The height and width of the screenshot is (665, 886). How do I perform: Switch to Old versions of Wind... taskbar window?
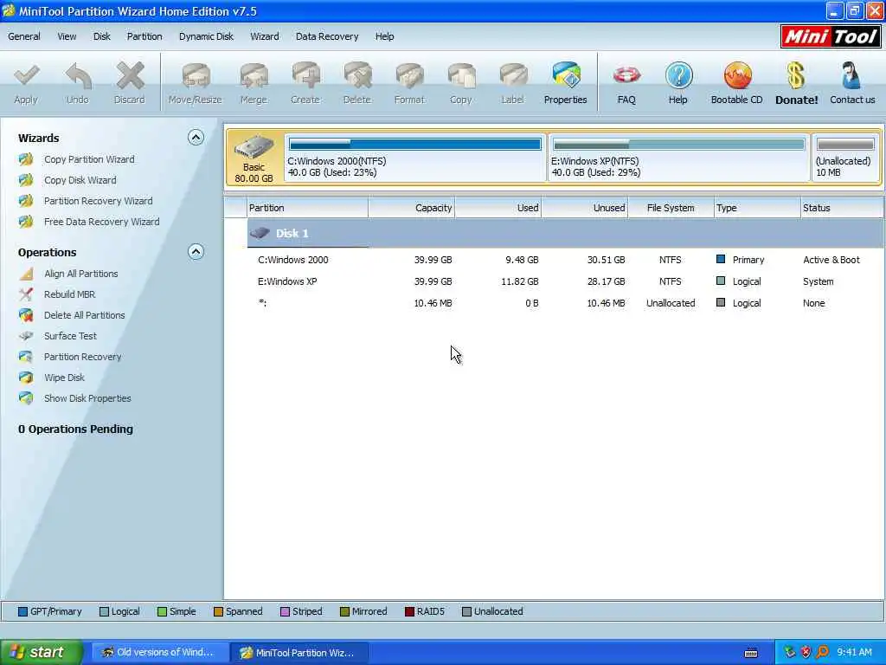click(x=160, y=653)
